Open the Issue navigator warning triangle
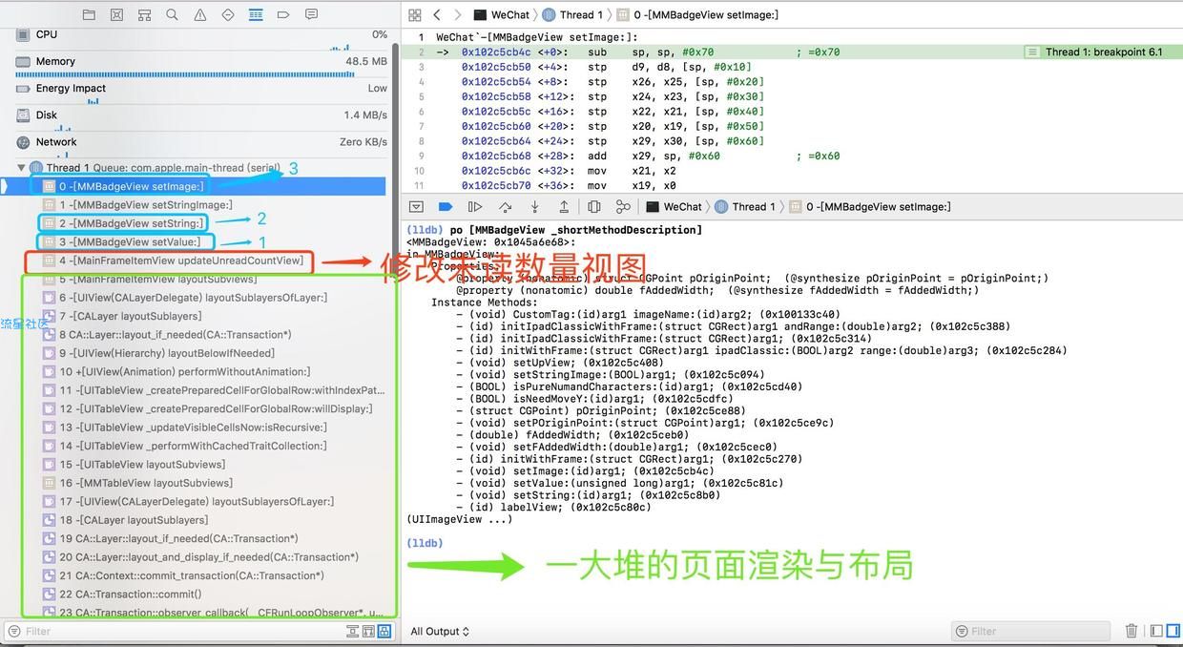 (x=199, y=15)
